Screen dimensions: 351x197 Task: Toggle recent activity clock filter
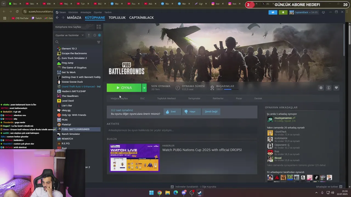tap(95, 35)
